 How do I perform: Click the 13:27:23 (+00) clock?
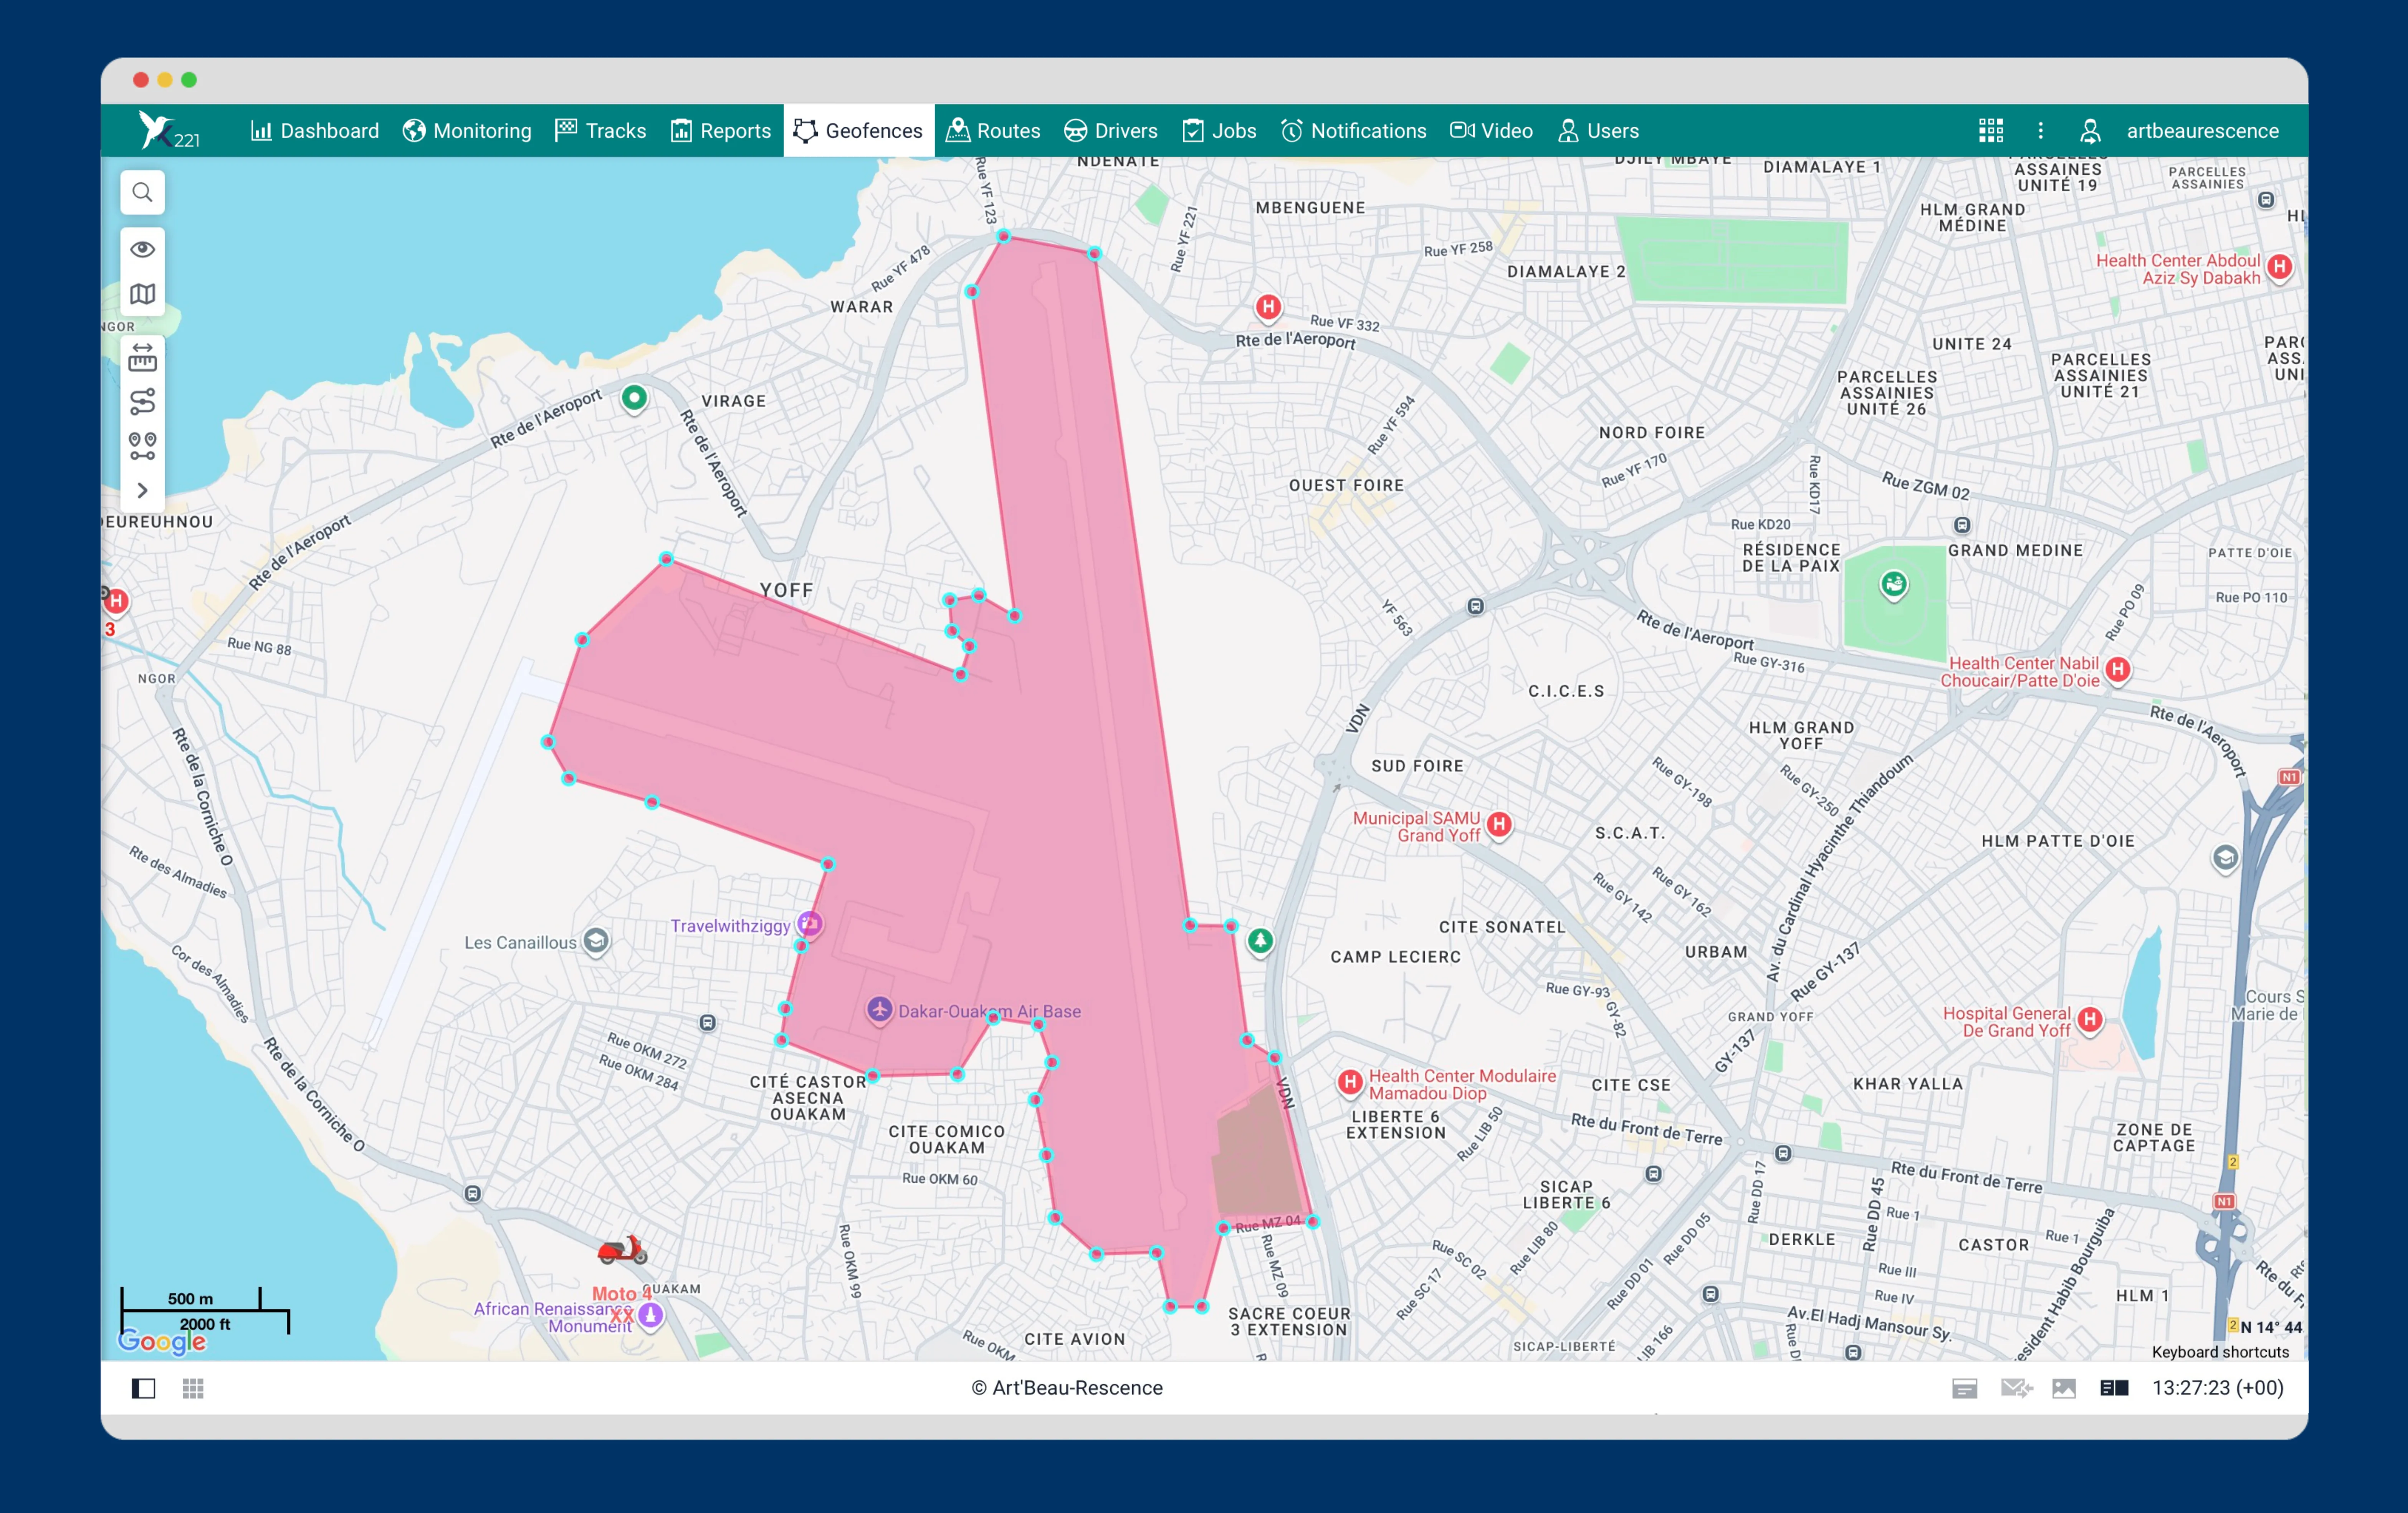pyautogui.click(x=2217, y=1388)
